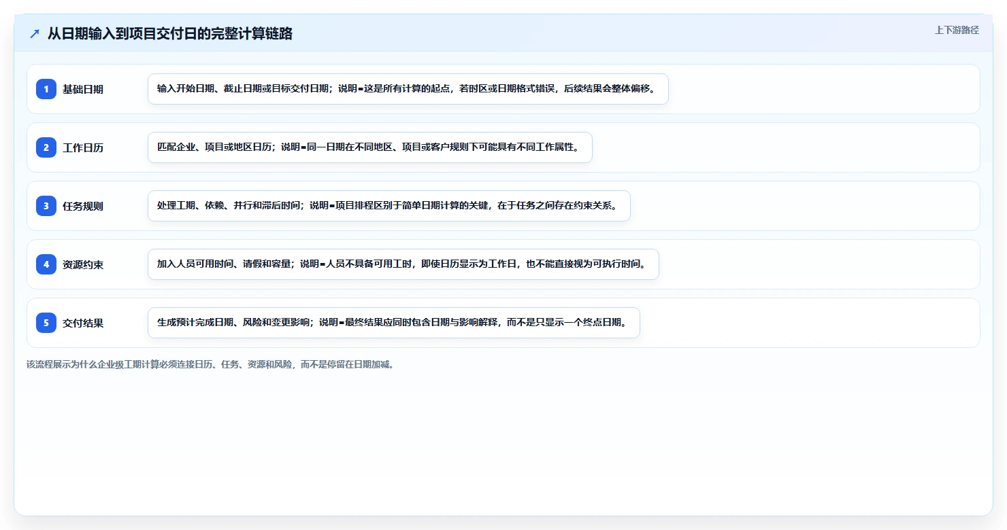Click the 交付结果 step label
This screenshot has height=530, width=1007.
[83, 323]
